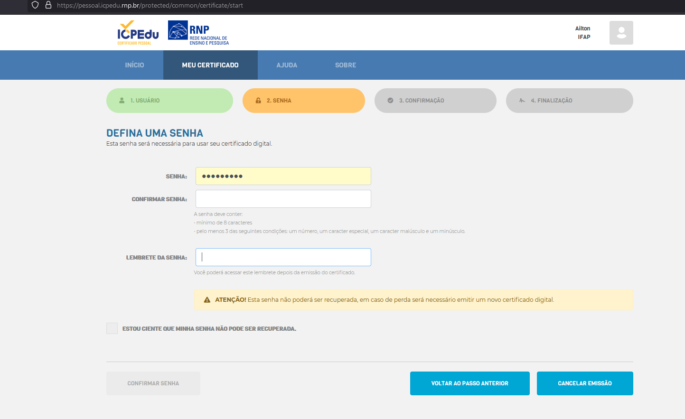This screenshot has width=685, height=419.
Task: Click the 'mínimo de 8 caracteres' hint
Action: point(223,223)
